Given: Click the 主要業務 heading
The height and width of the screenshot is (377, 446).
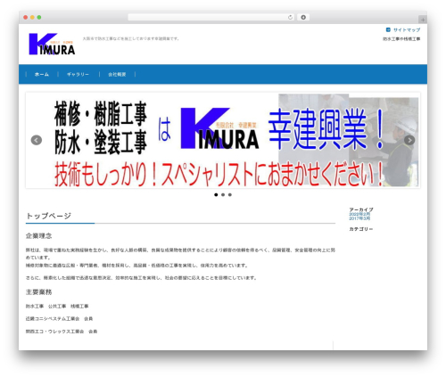Looking at the screenshot, I should 38,292.
